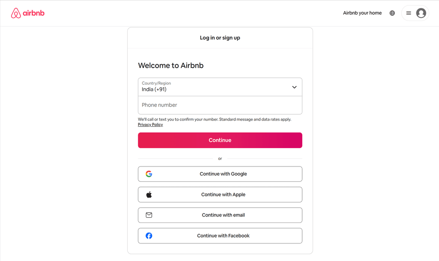
Task: Click the envelope icon for email sign-in
Action: point(149,215)
